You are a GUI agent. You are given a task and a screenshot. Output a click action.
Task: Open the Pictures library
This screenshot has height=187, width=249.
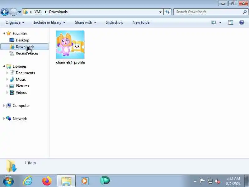pos(22,86)
